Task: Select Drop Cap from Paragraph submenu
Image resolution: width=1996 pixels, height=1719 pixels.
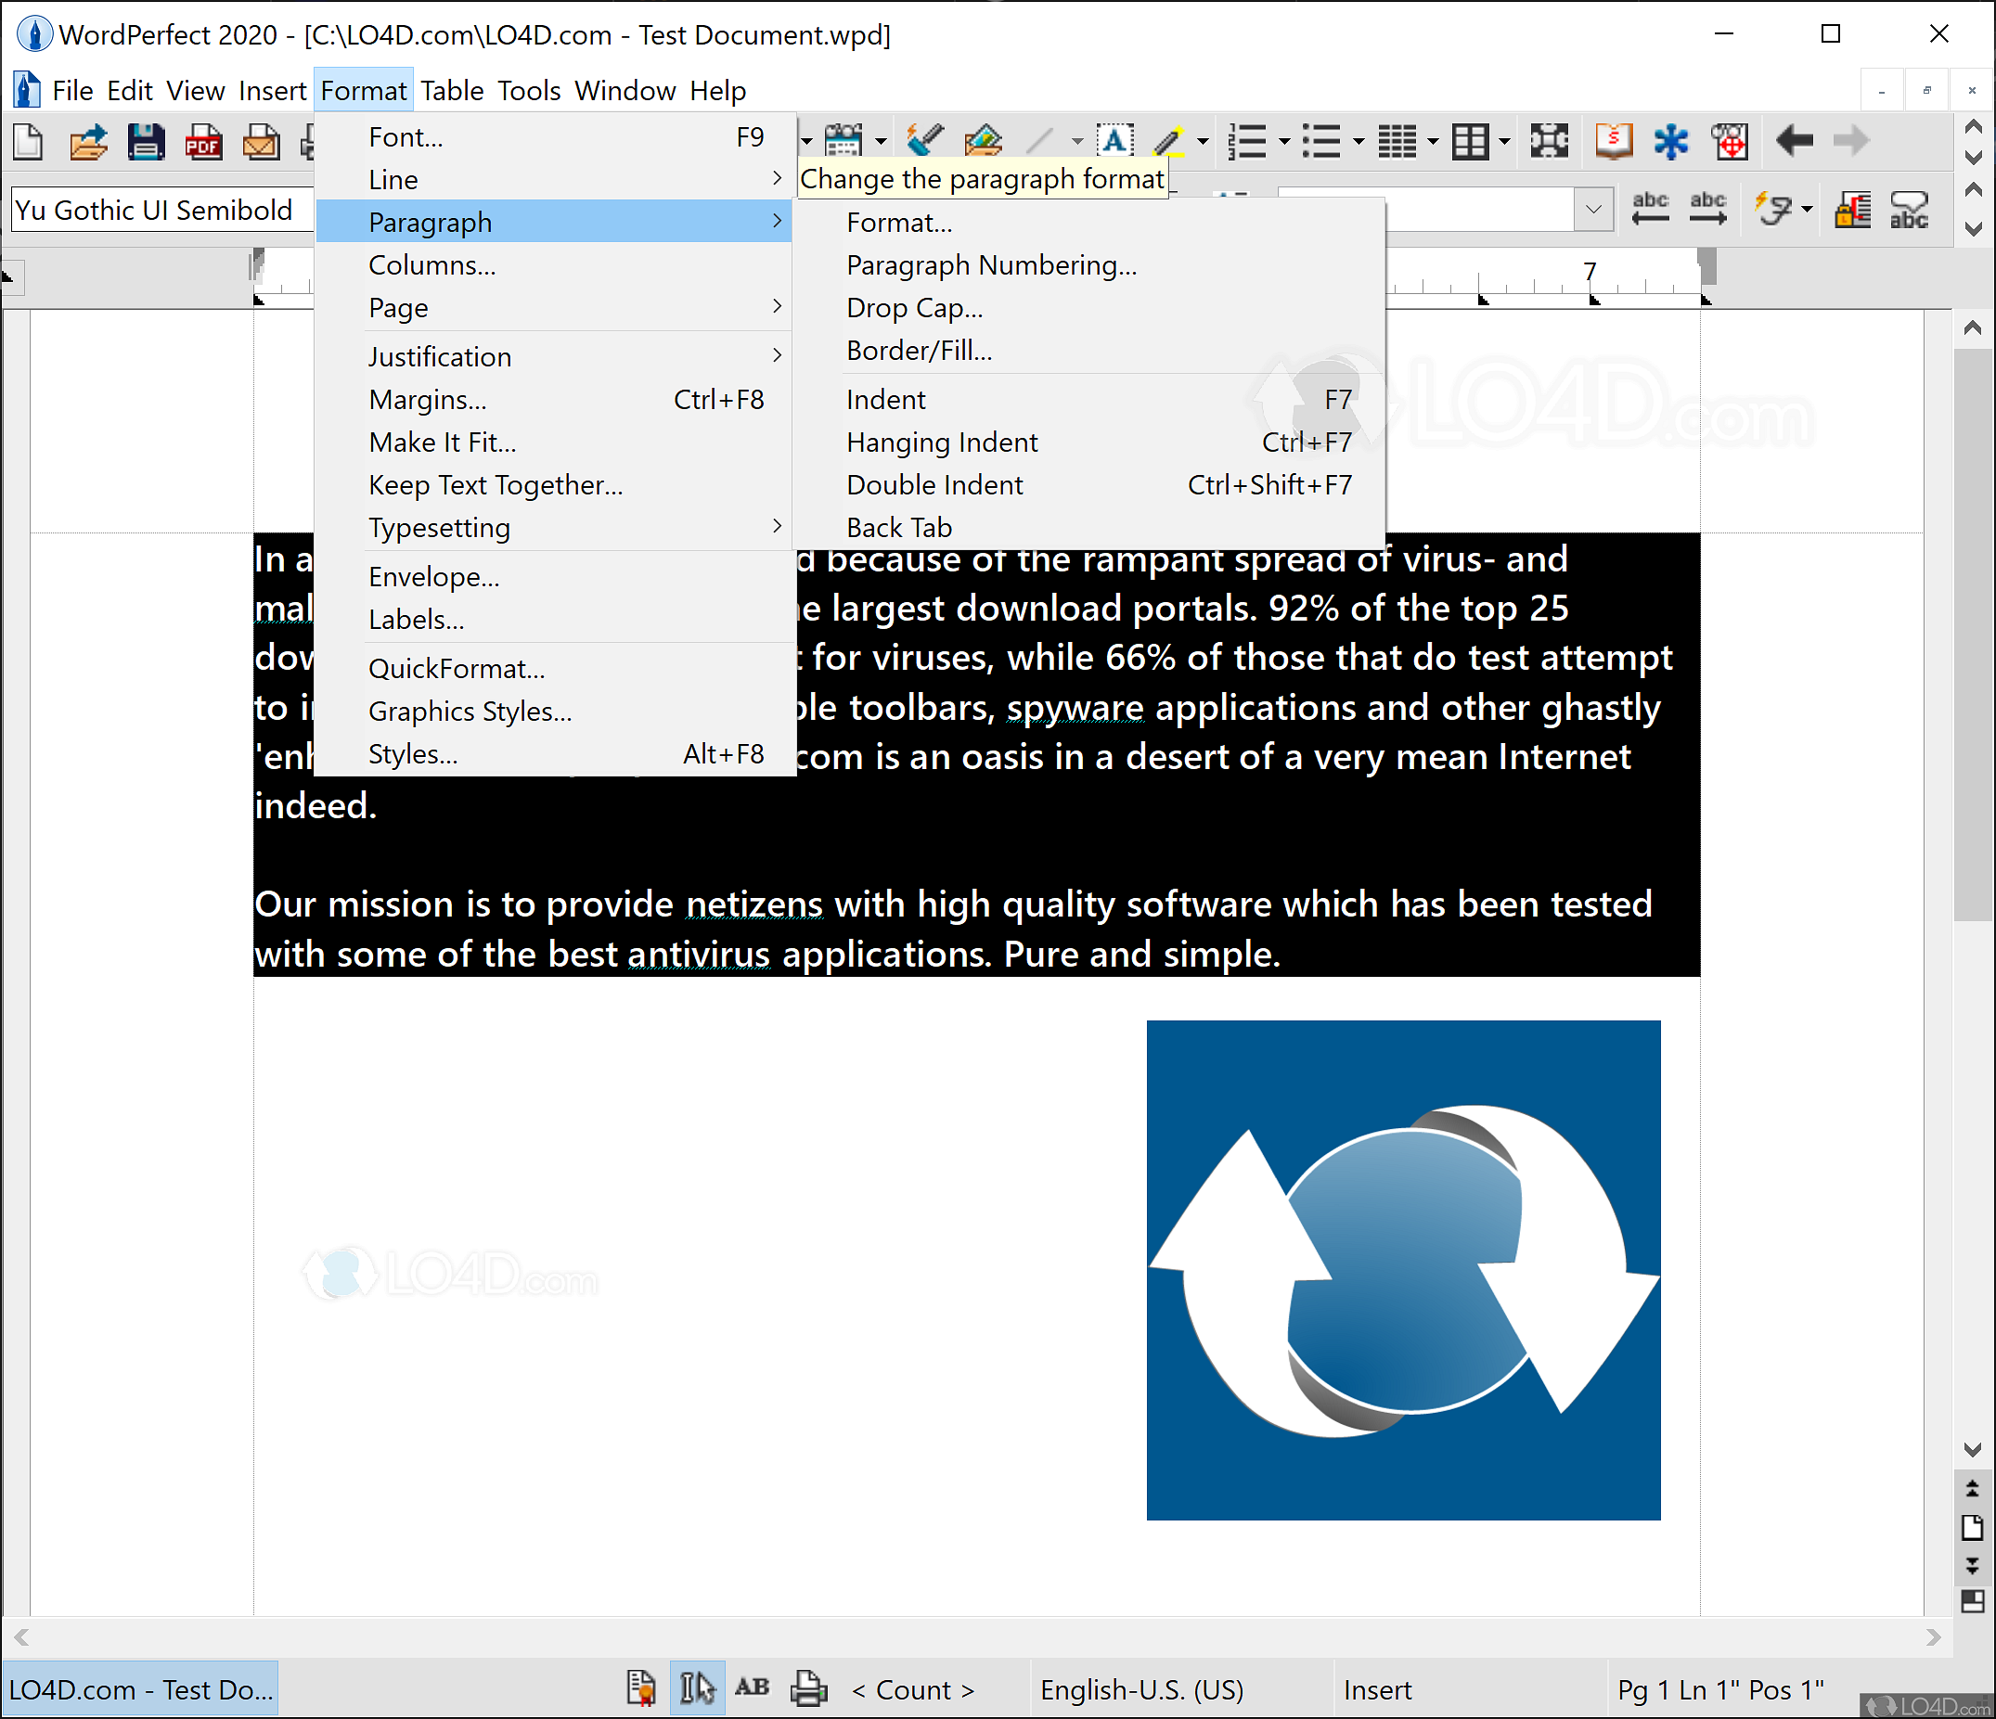Action: point(914,308)
